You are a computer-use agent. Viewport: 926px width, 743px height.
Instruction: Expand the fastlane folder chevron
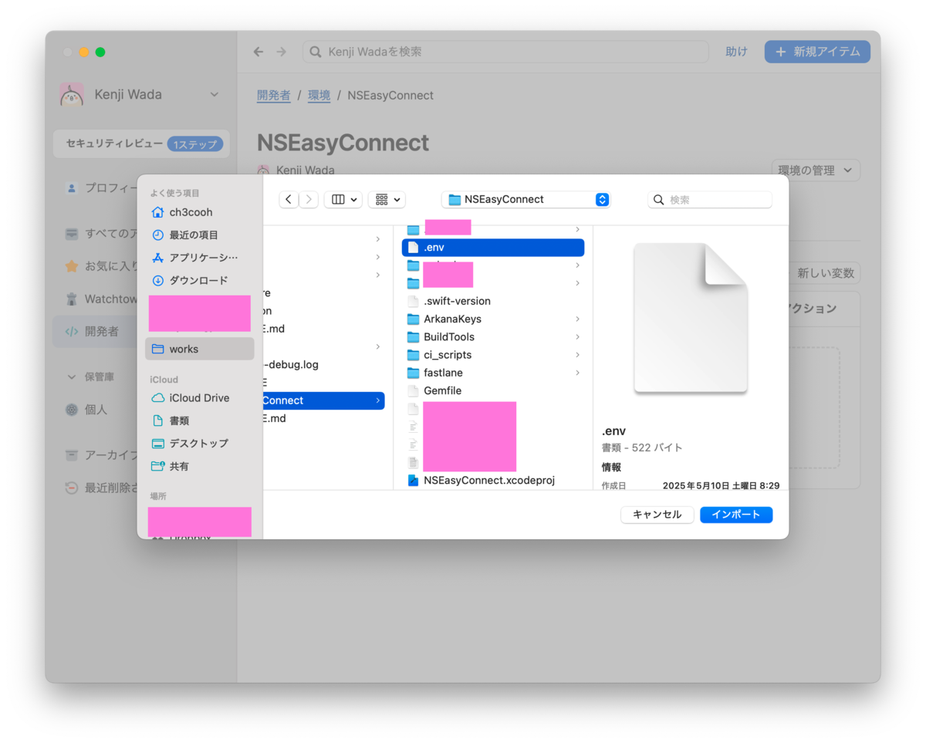click(577, 373)
